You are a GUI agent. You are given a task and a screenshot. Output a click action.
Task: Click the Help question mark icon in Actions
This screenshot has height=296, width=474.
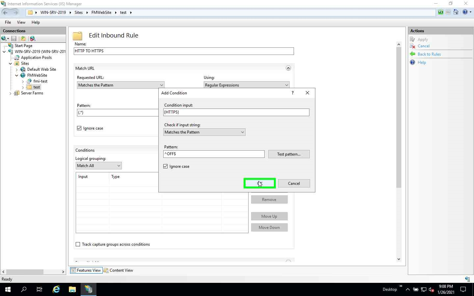pyautogui.click(x=412, y=62)
